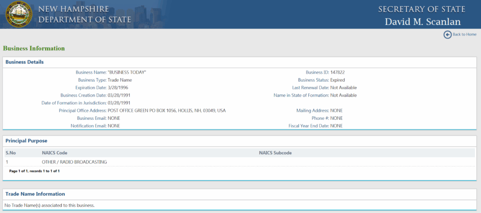Screen dimensions: 481x213
Task: Select the Principal Purpose panel header
Action: click(26, 141)
